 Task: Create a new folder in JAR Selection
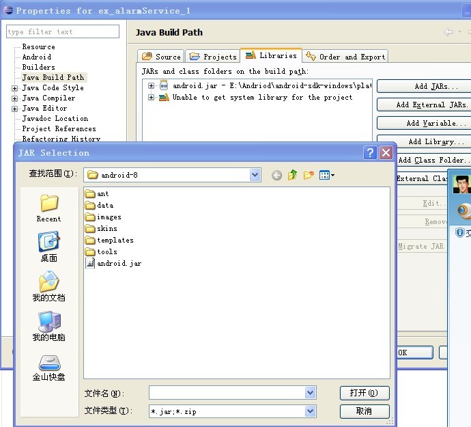pyautogui.click(x=309, y=175)
